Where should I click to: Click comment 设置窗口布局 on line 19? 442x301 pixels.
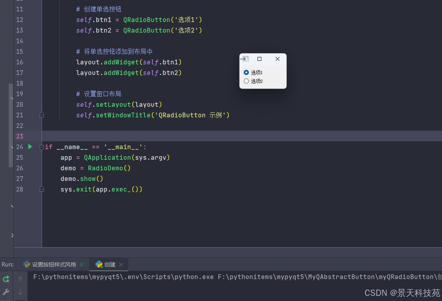tap(99, 94)
